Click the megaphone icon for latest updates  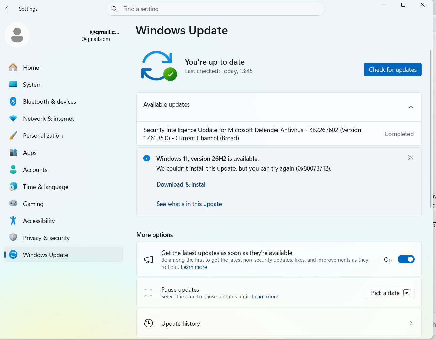point(149,260)
